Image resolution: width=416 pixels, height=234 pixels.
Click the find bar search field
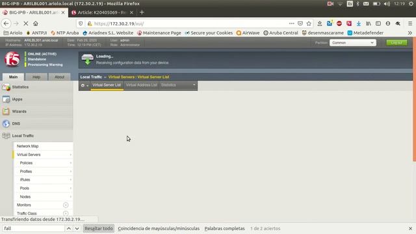[33, 228]
